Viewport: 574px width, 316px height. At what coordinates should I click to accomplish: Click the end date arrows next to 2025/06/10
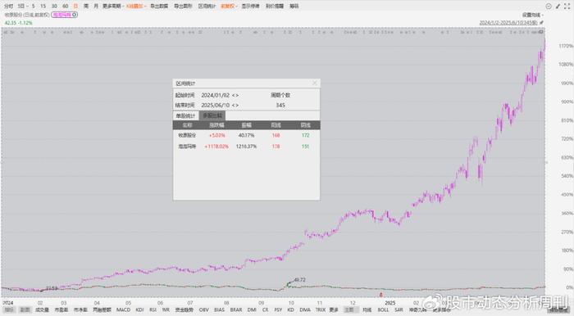[x=235, y=106]
